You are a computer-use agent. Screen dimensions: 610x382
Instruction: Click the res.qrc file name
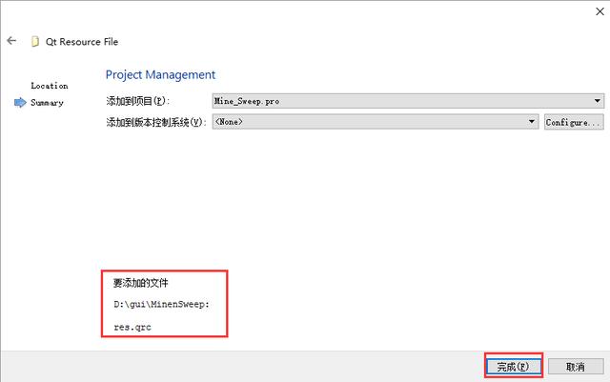pyautogui.click(x=132, y=327)
